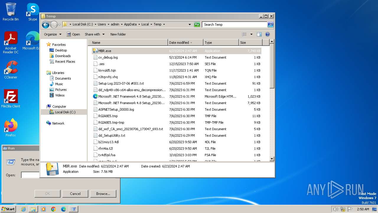The height and width of the screenshot is (213, 378).
Task: Click New folder in toolbar
Action: pyautogui.click(x=118, y=34)
